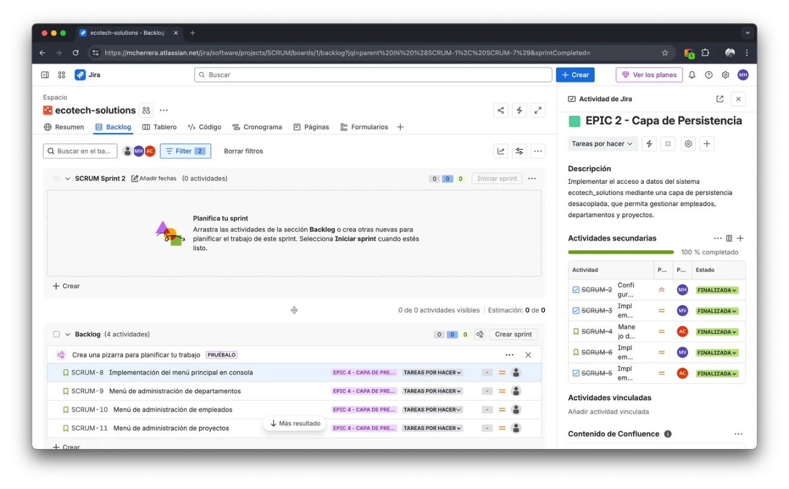Toggle the Backlog section checkbox
This screenshot has height=489, width=789.
[x=57, y=334]
